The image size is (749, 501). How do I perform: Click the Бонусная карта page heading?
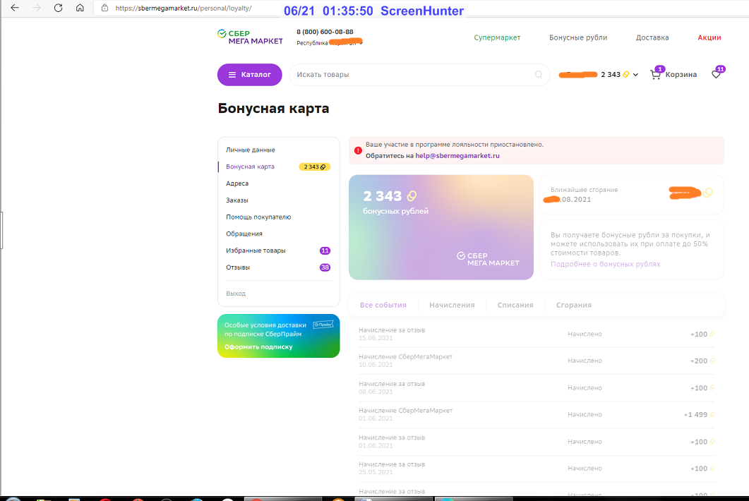click(273, 109)
